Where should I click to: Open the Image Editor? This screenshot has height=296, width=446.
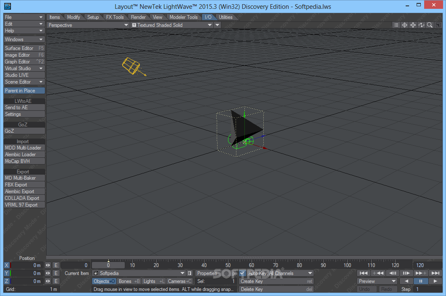(24, 55)
